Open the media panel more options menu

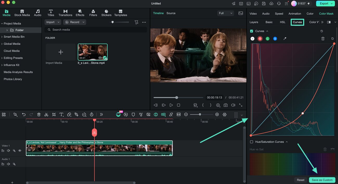click(x=144, y=22)
